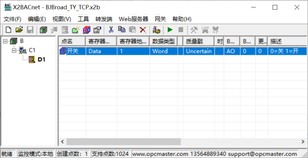This screenshot has height=158, width=308.
Task: Open the 视图(V) menu
Action: 62,19
